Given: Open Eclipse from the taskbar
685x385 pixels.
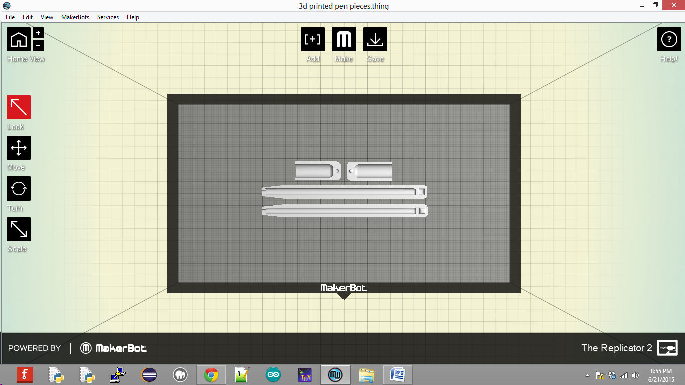Looking at the screenshot, I should 149,375.
